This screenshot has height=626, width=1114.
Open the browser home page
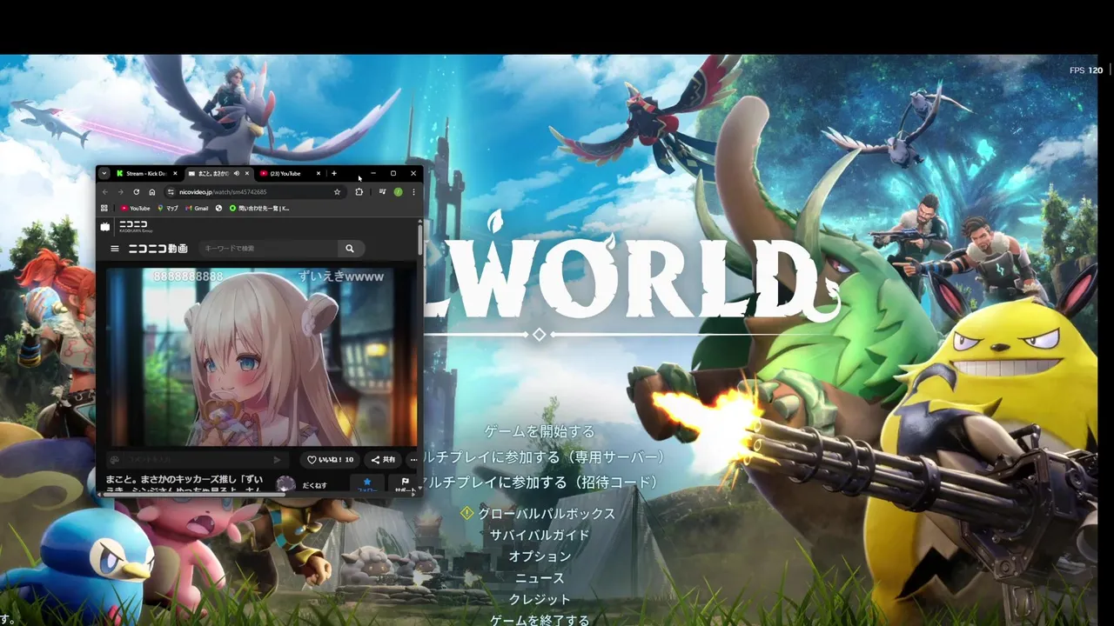tap(152, 192)
